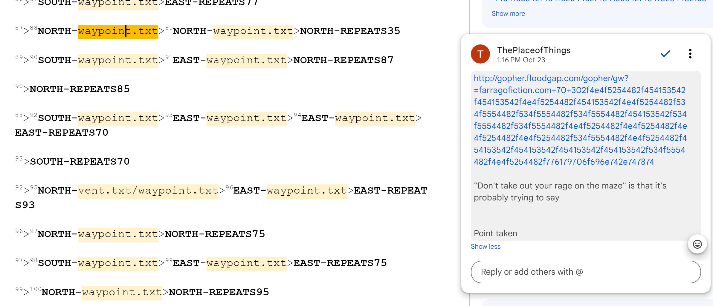Click the red T avatar of ThePlaceofThings
713x306 pixels.
[480, 54]
